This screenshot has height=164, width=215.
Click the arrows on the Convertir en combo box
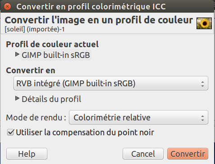202,84
